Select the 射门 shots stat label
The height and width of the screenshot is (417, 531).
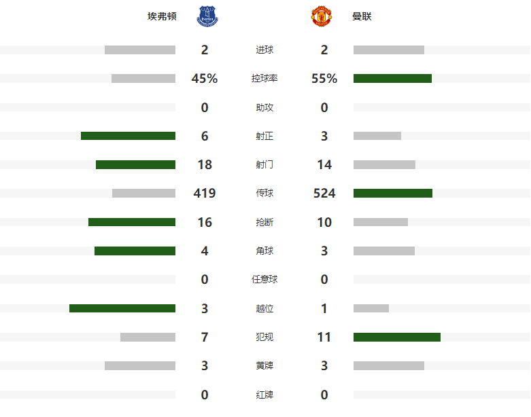pyautogui.click(x=264, y=165)
